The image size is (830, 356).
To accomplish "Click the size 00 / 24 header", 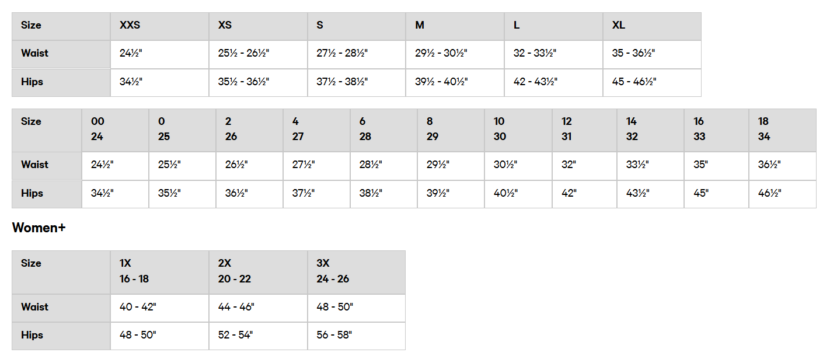I will pyautogui.click(x=115, y=130).
